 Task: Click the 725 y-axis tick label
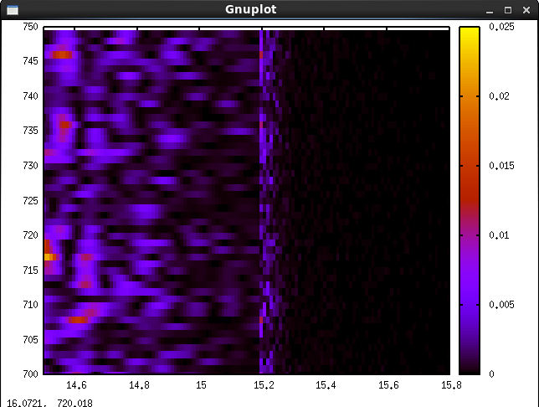coord(30,201)
